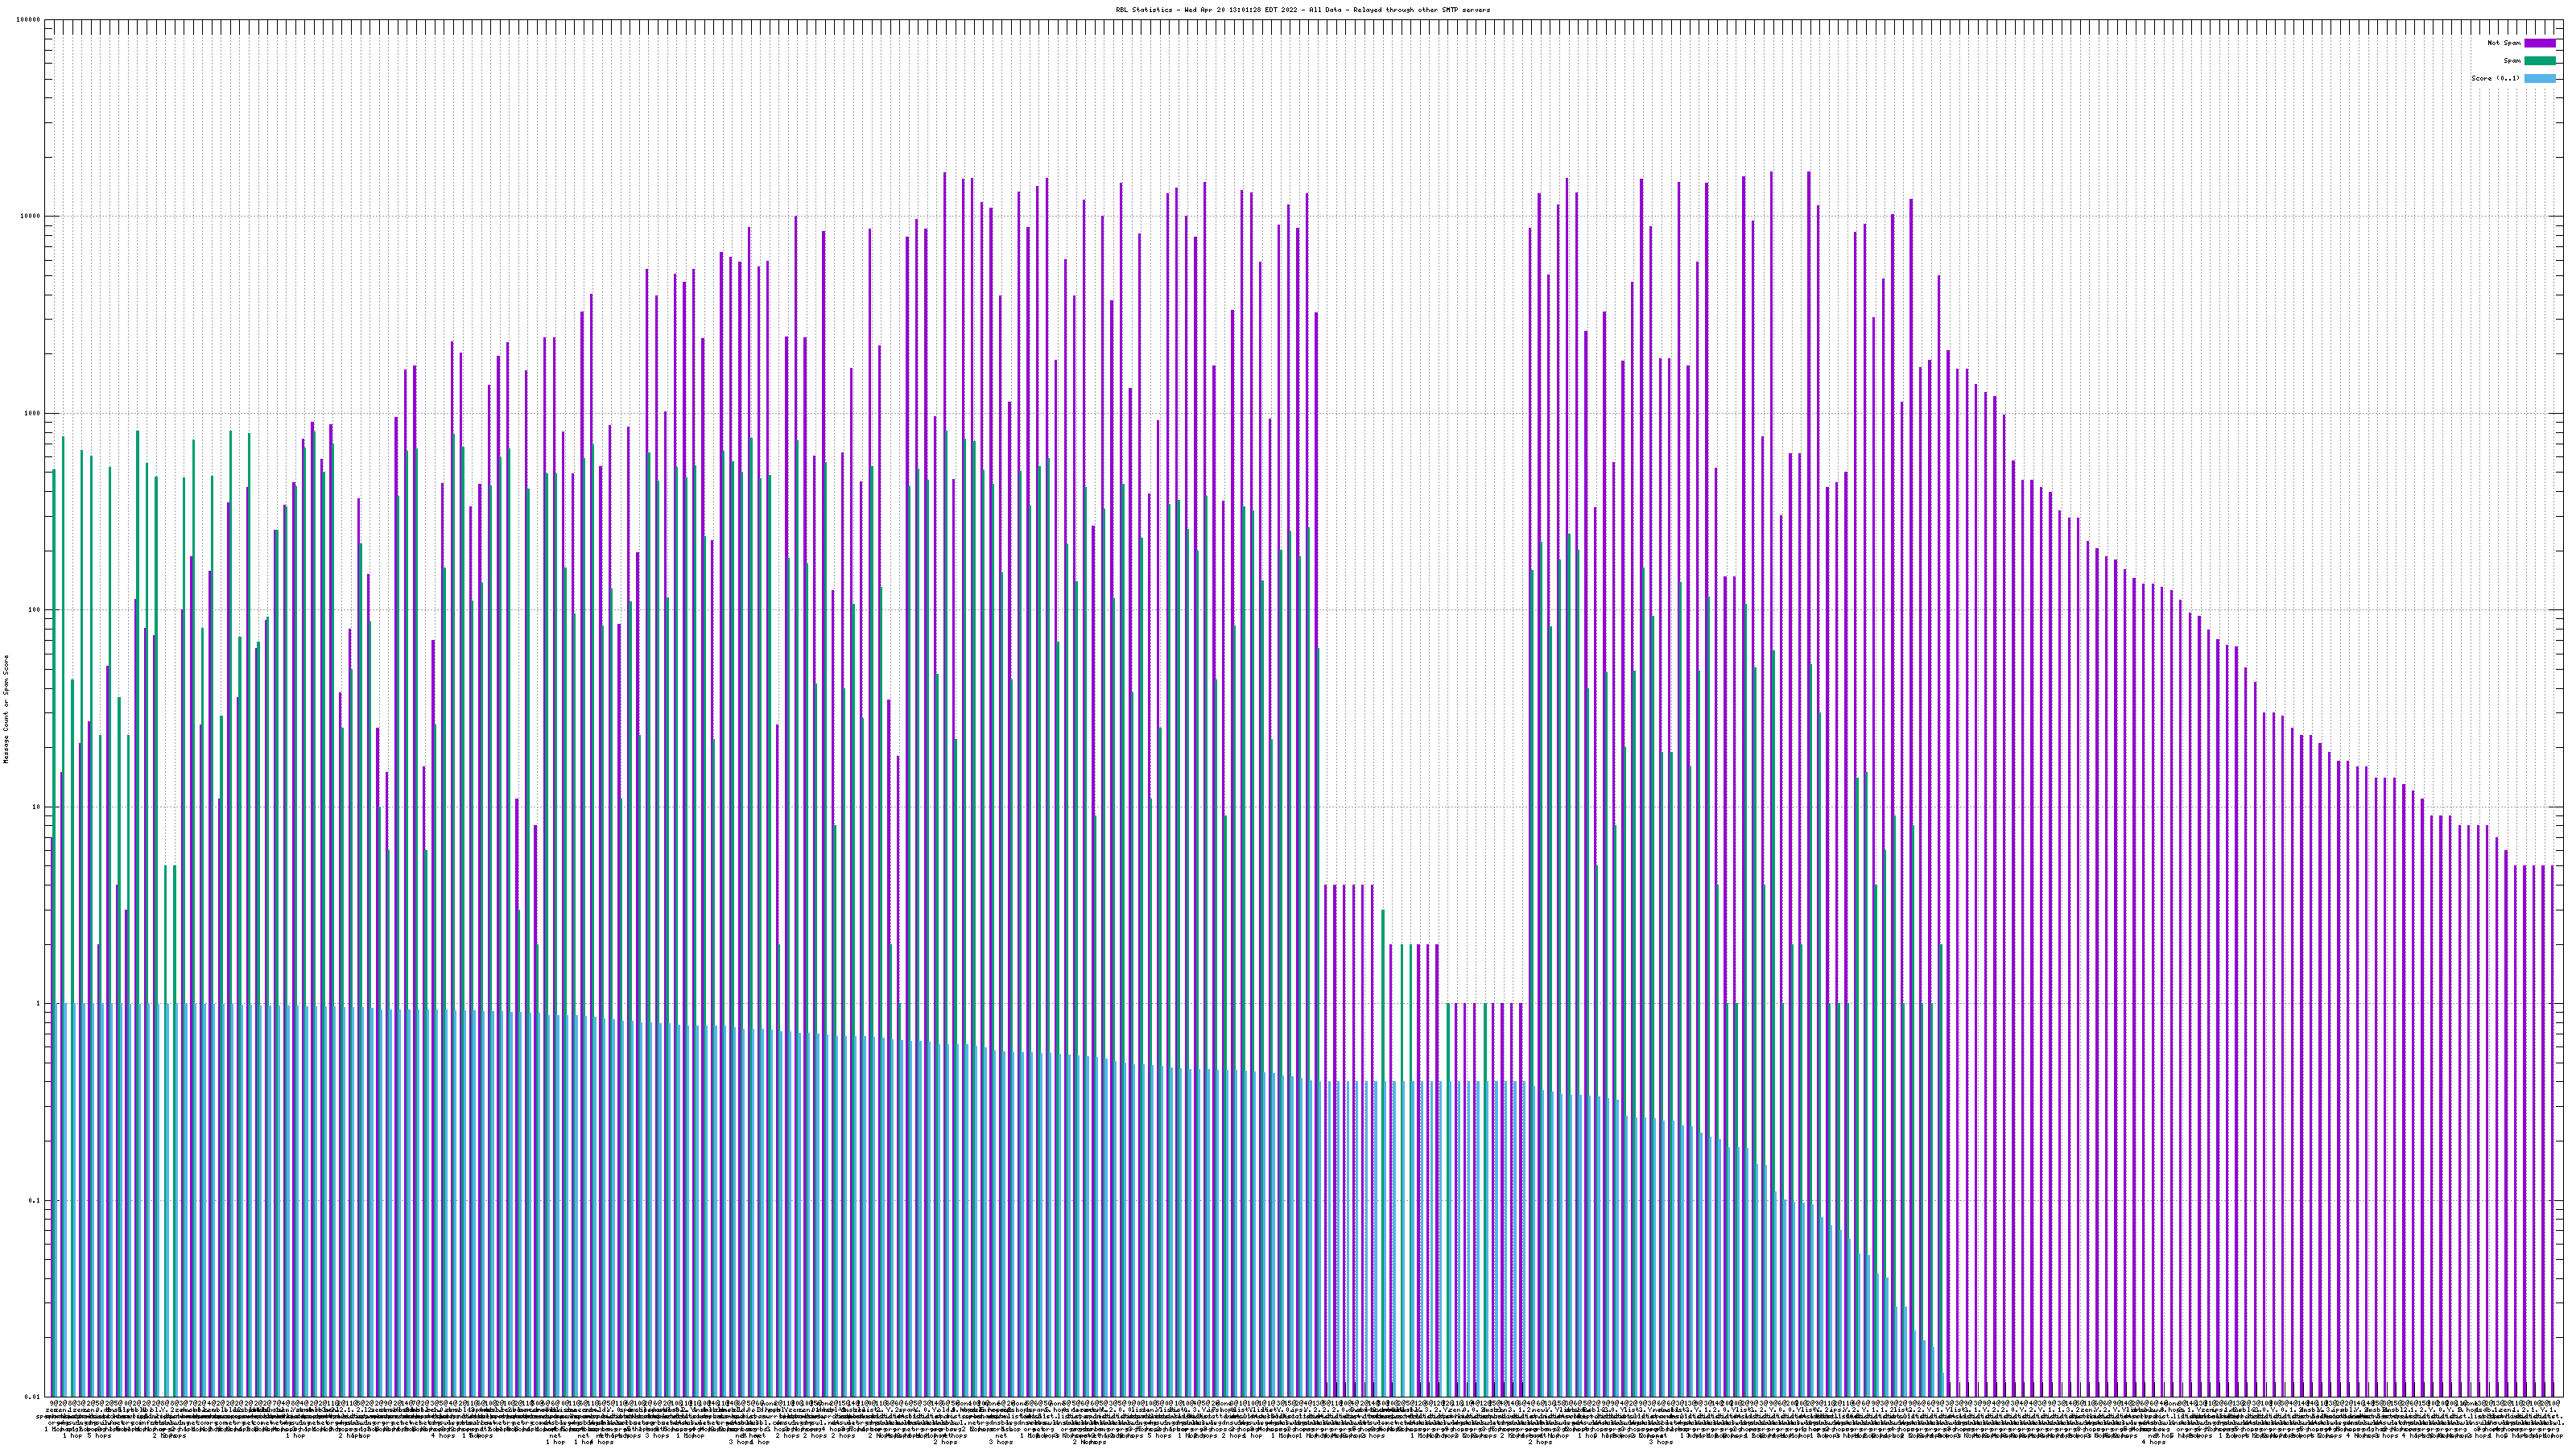2576x1449 pixels.
Task: Click the 10 y-axis tick label
Action: click(37, 807)
